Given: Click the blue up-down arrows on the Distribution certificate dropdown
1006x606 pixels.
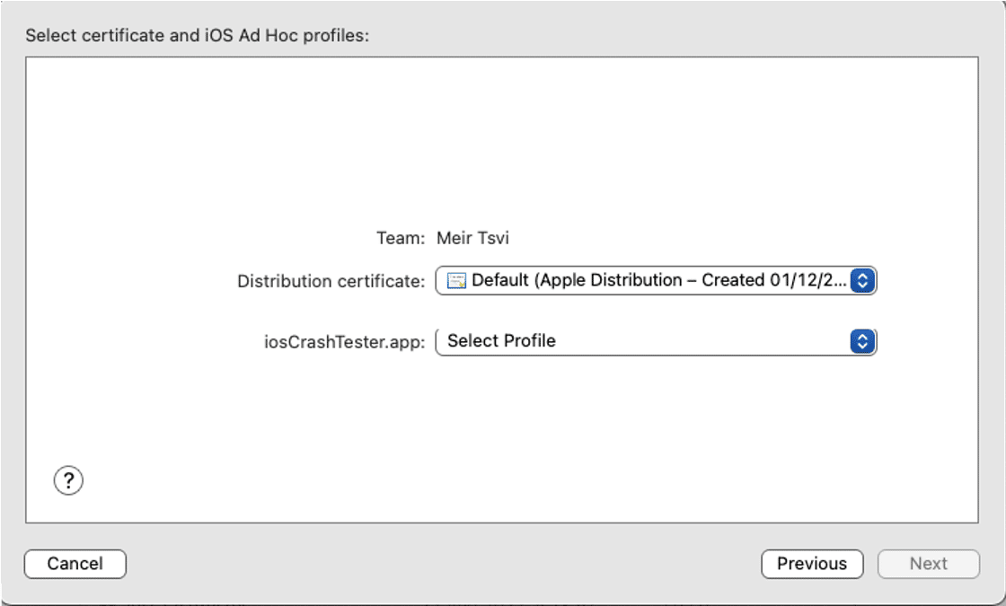Looking at the screenshot, I should point(860,281).
